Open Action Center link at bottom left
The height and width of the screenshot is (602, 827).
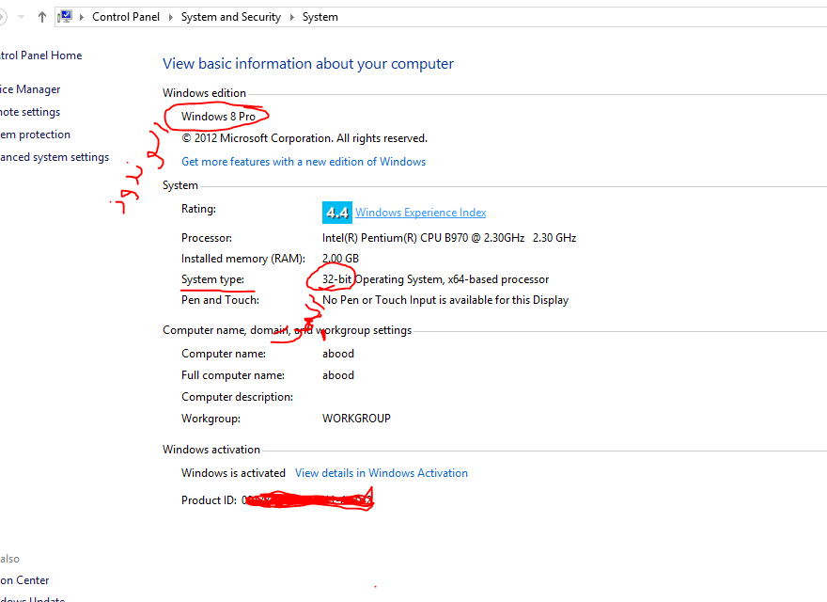coord(24,580)
